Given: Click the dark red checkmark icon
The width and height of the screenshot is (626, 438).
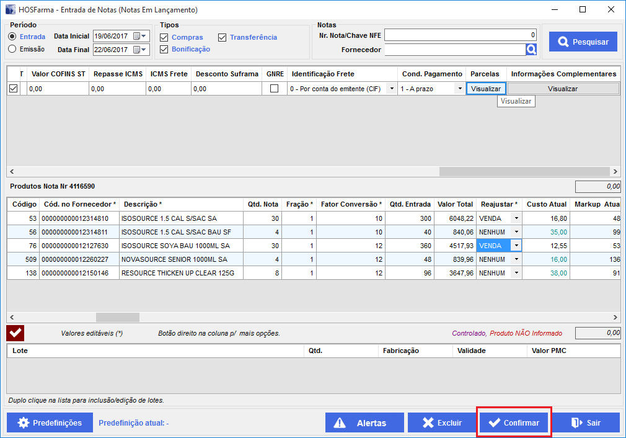Looking at the screenshot, I should click(x=15, y=333).
